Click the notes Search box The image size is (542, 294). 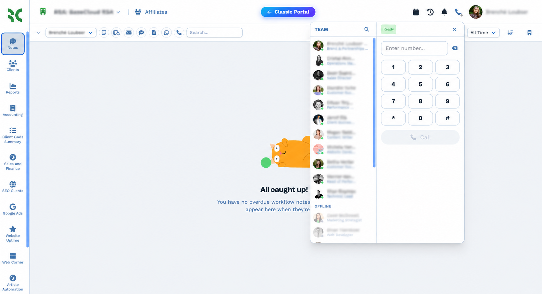[x=214, y=32]
